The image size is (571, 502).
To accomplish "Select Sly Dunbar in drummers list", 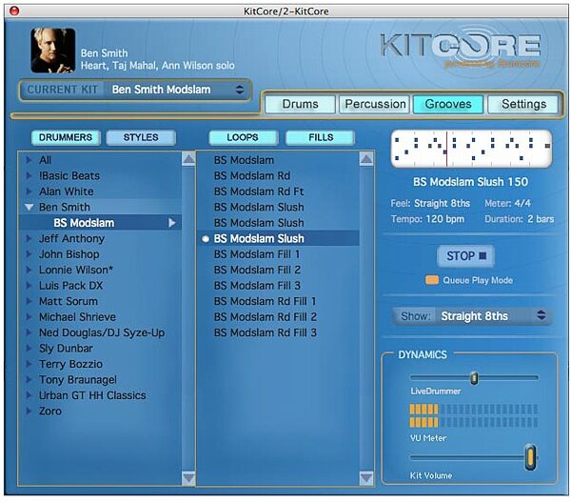I will tap(66, 349).
